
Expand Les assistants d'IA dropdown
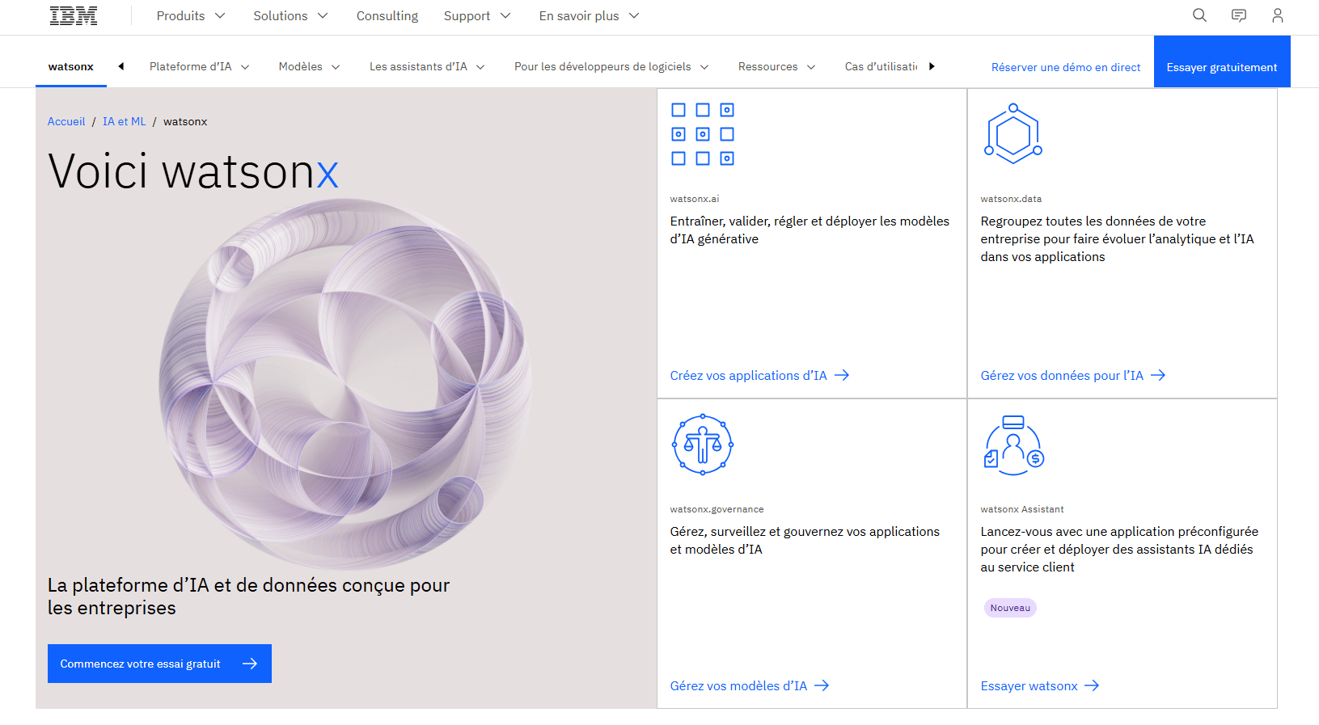tap(427, 66)
